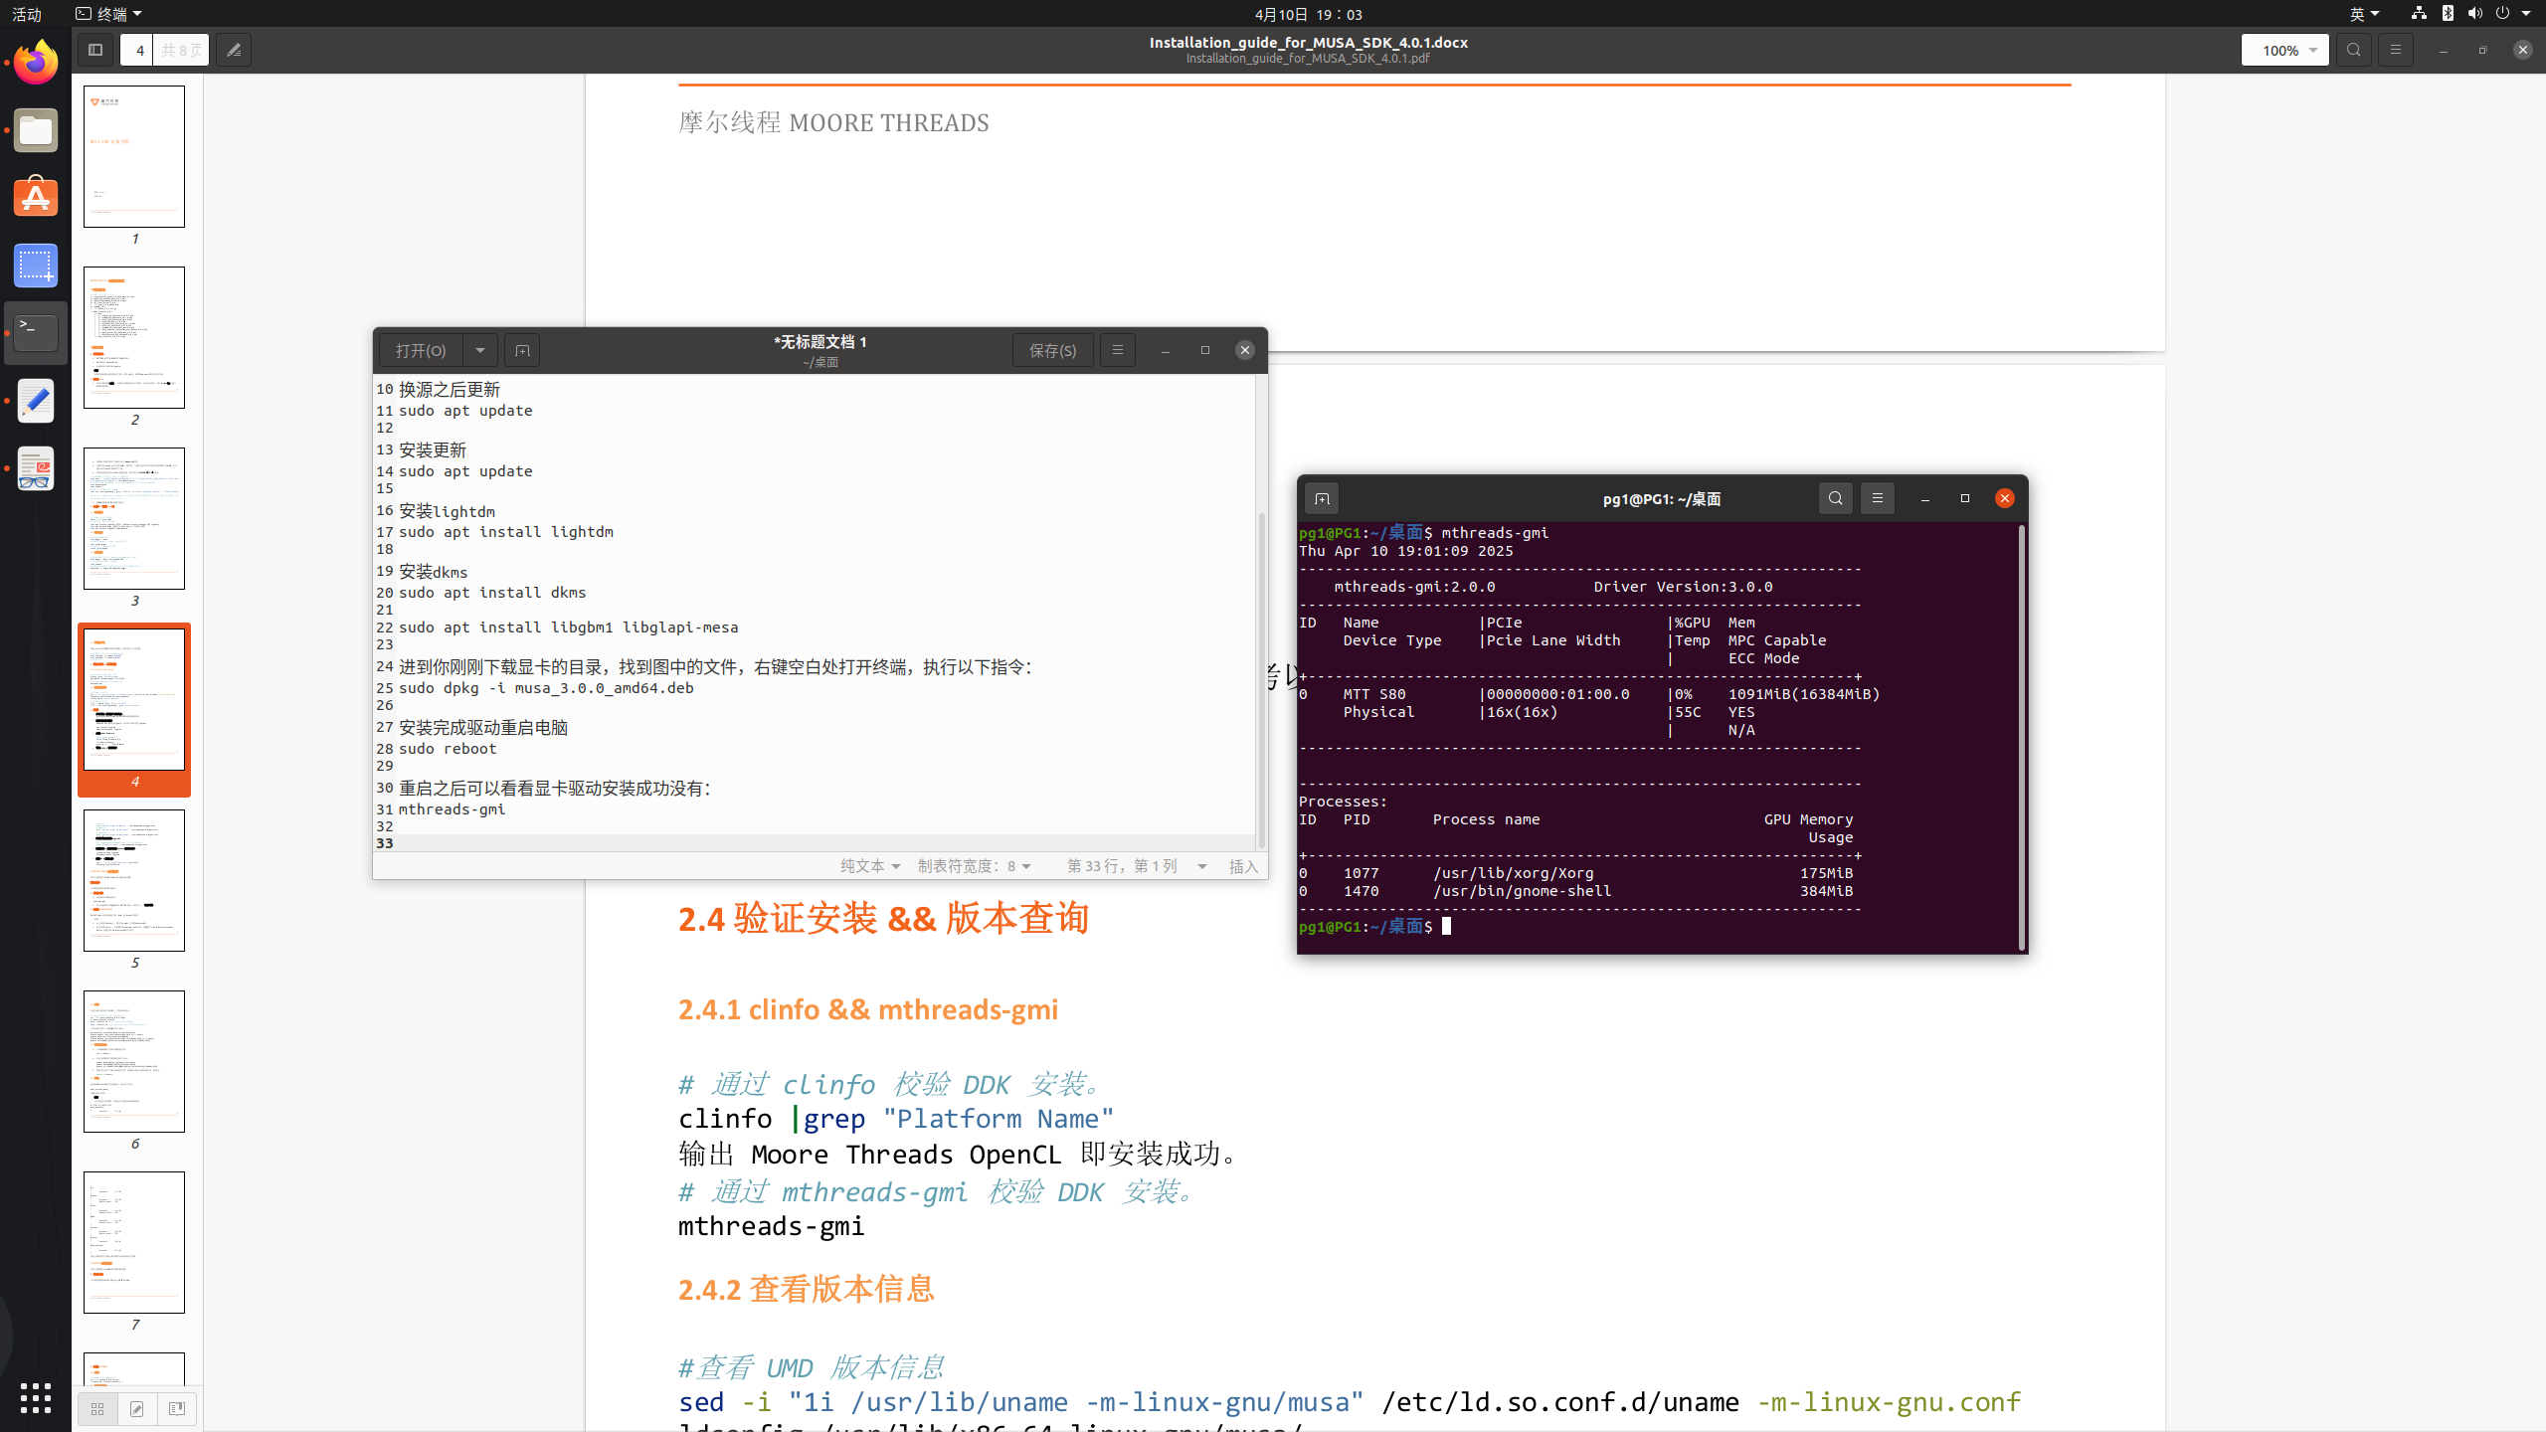
Task: Expand the recent files arrow next to 打开
Action: point(480,350)
